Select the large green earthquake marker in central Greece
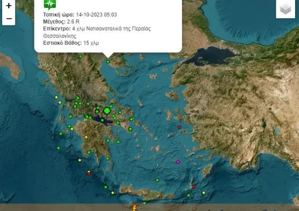 [x=107, y=110]
